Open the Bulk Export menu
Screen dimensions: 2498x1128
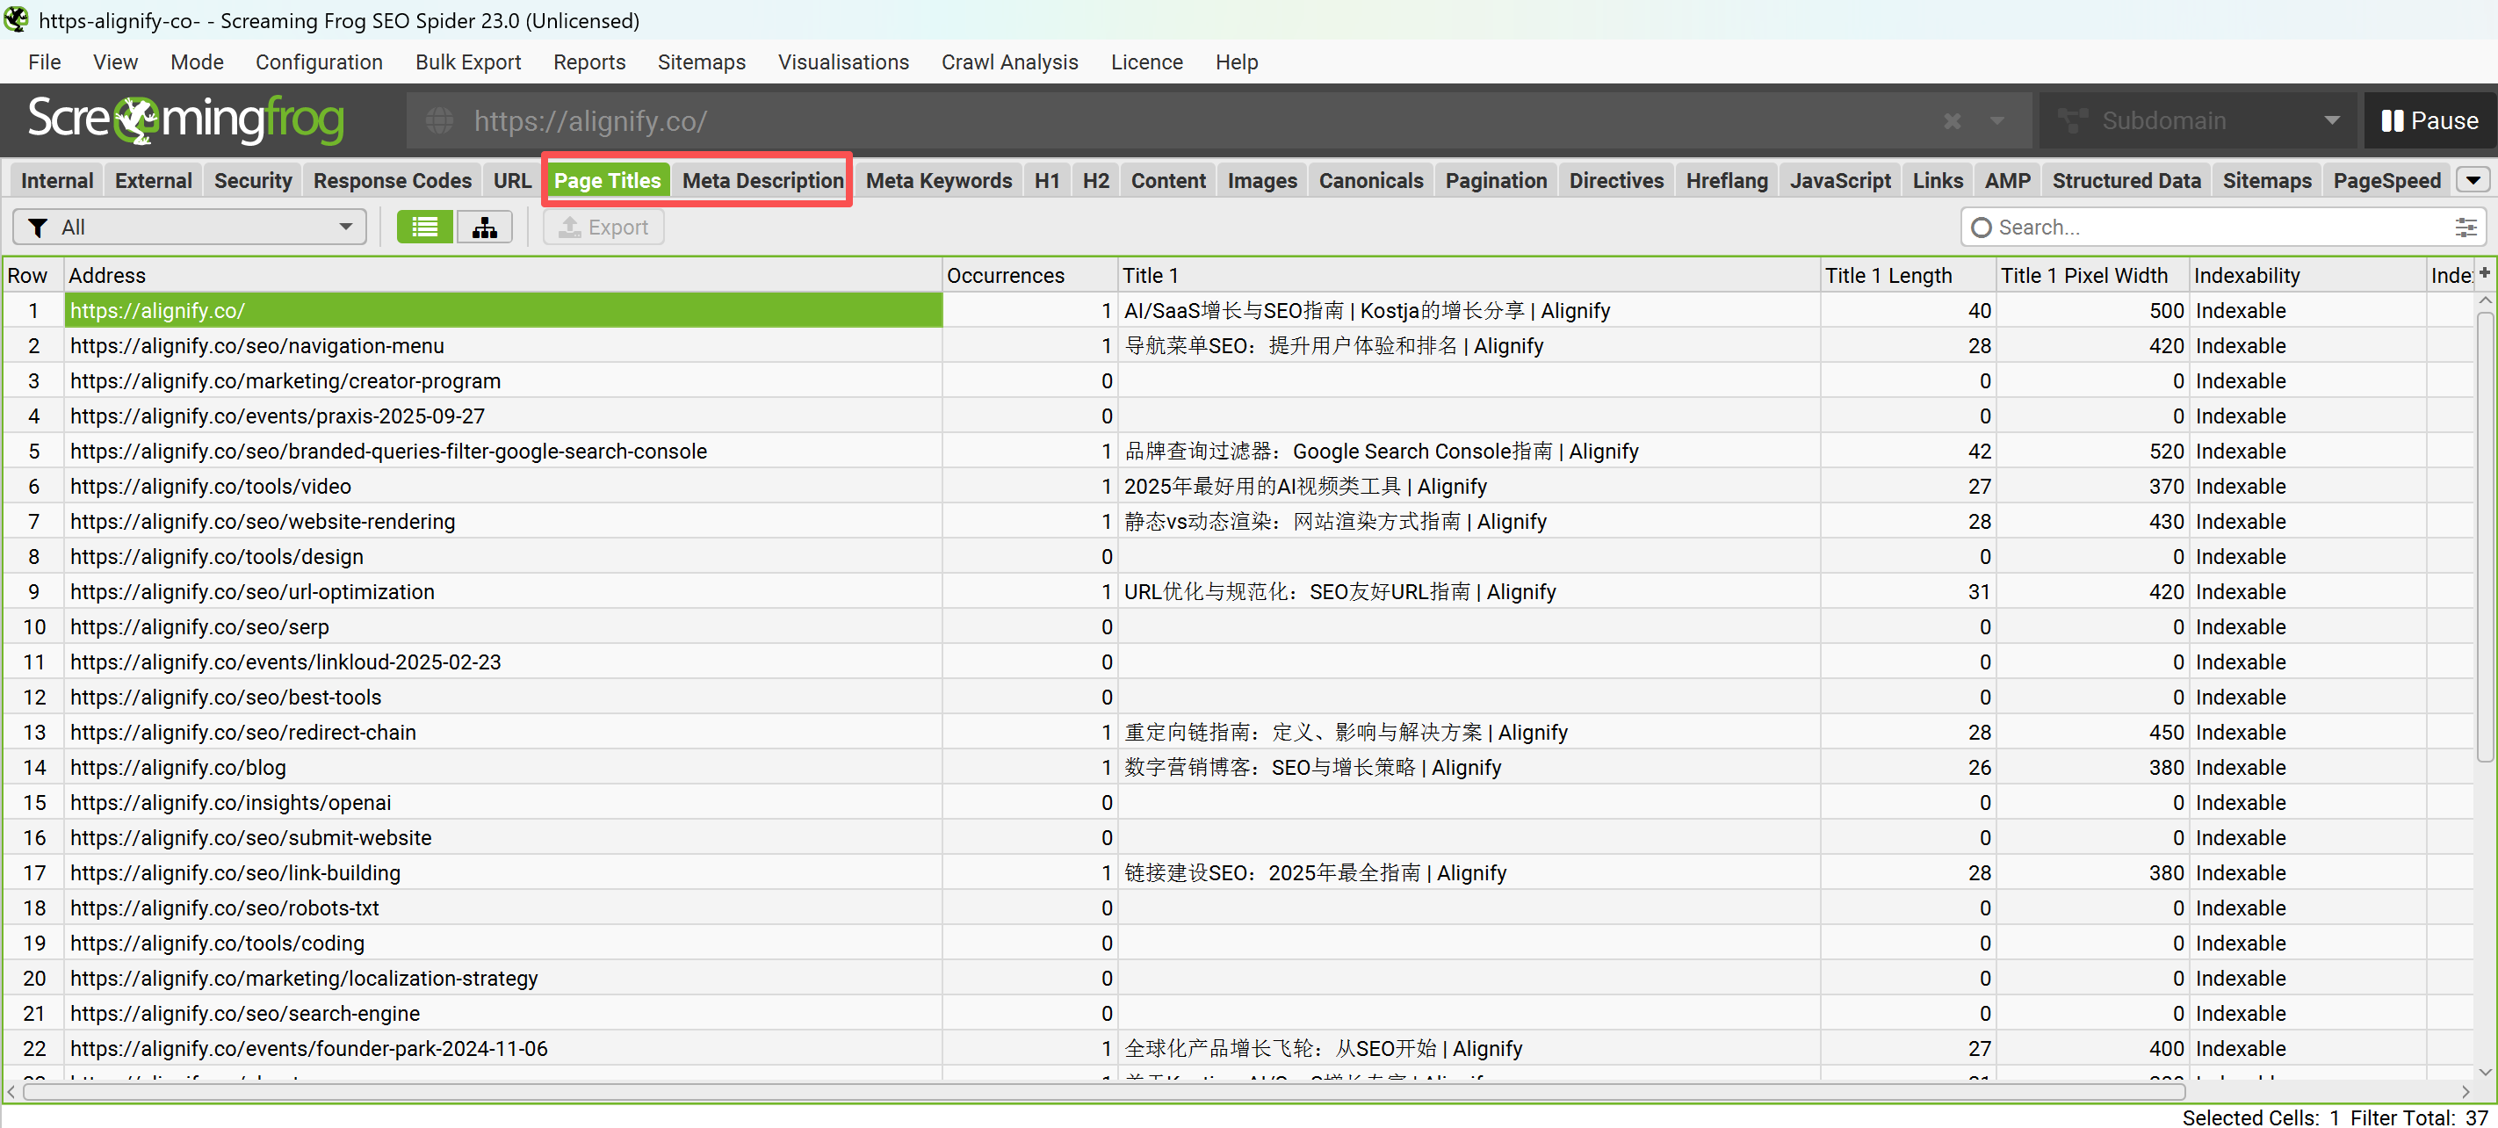point(467,62)
